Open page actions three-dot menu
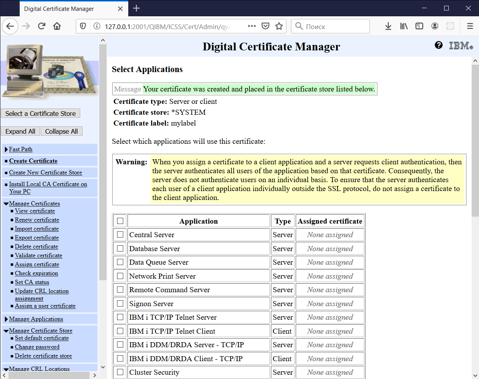This screenshot has height=379, width=479. tap(252, 26)
